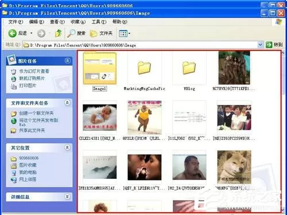Screen dimensions: 287x215
Task: Open the 文件 menu
Action: pos(15,22)
